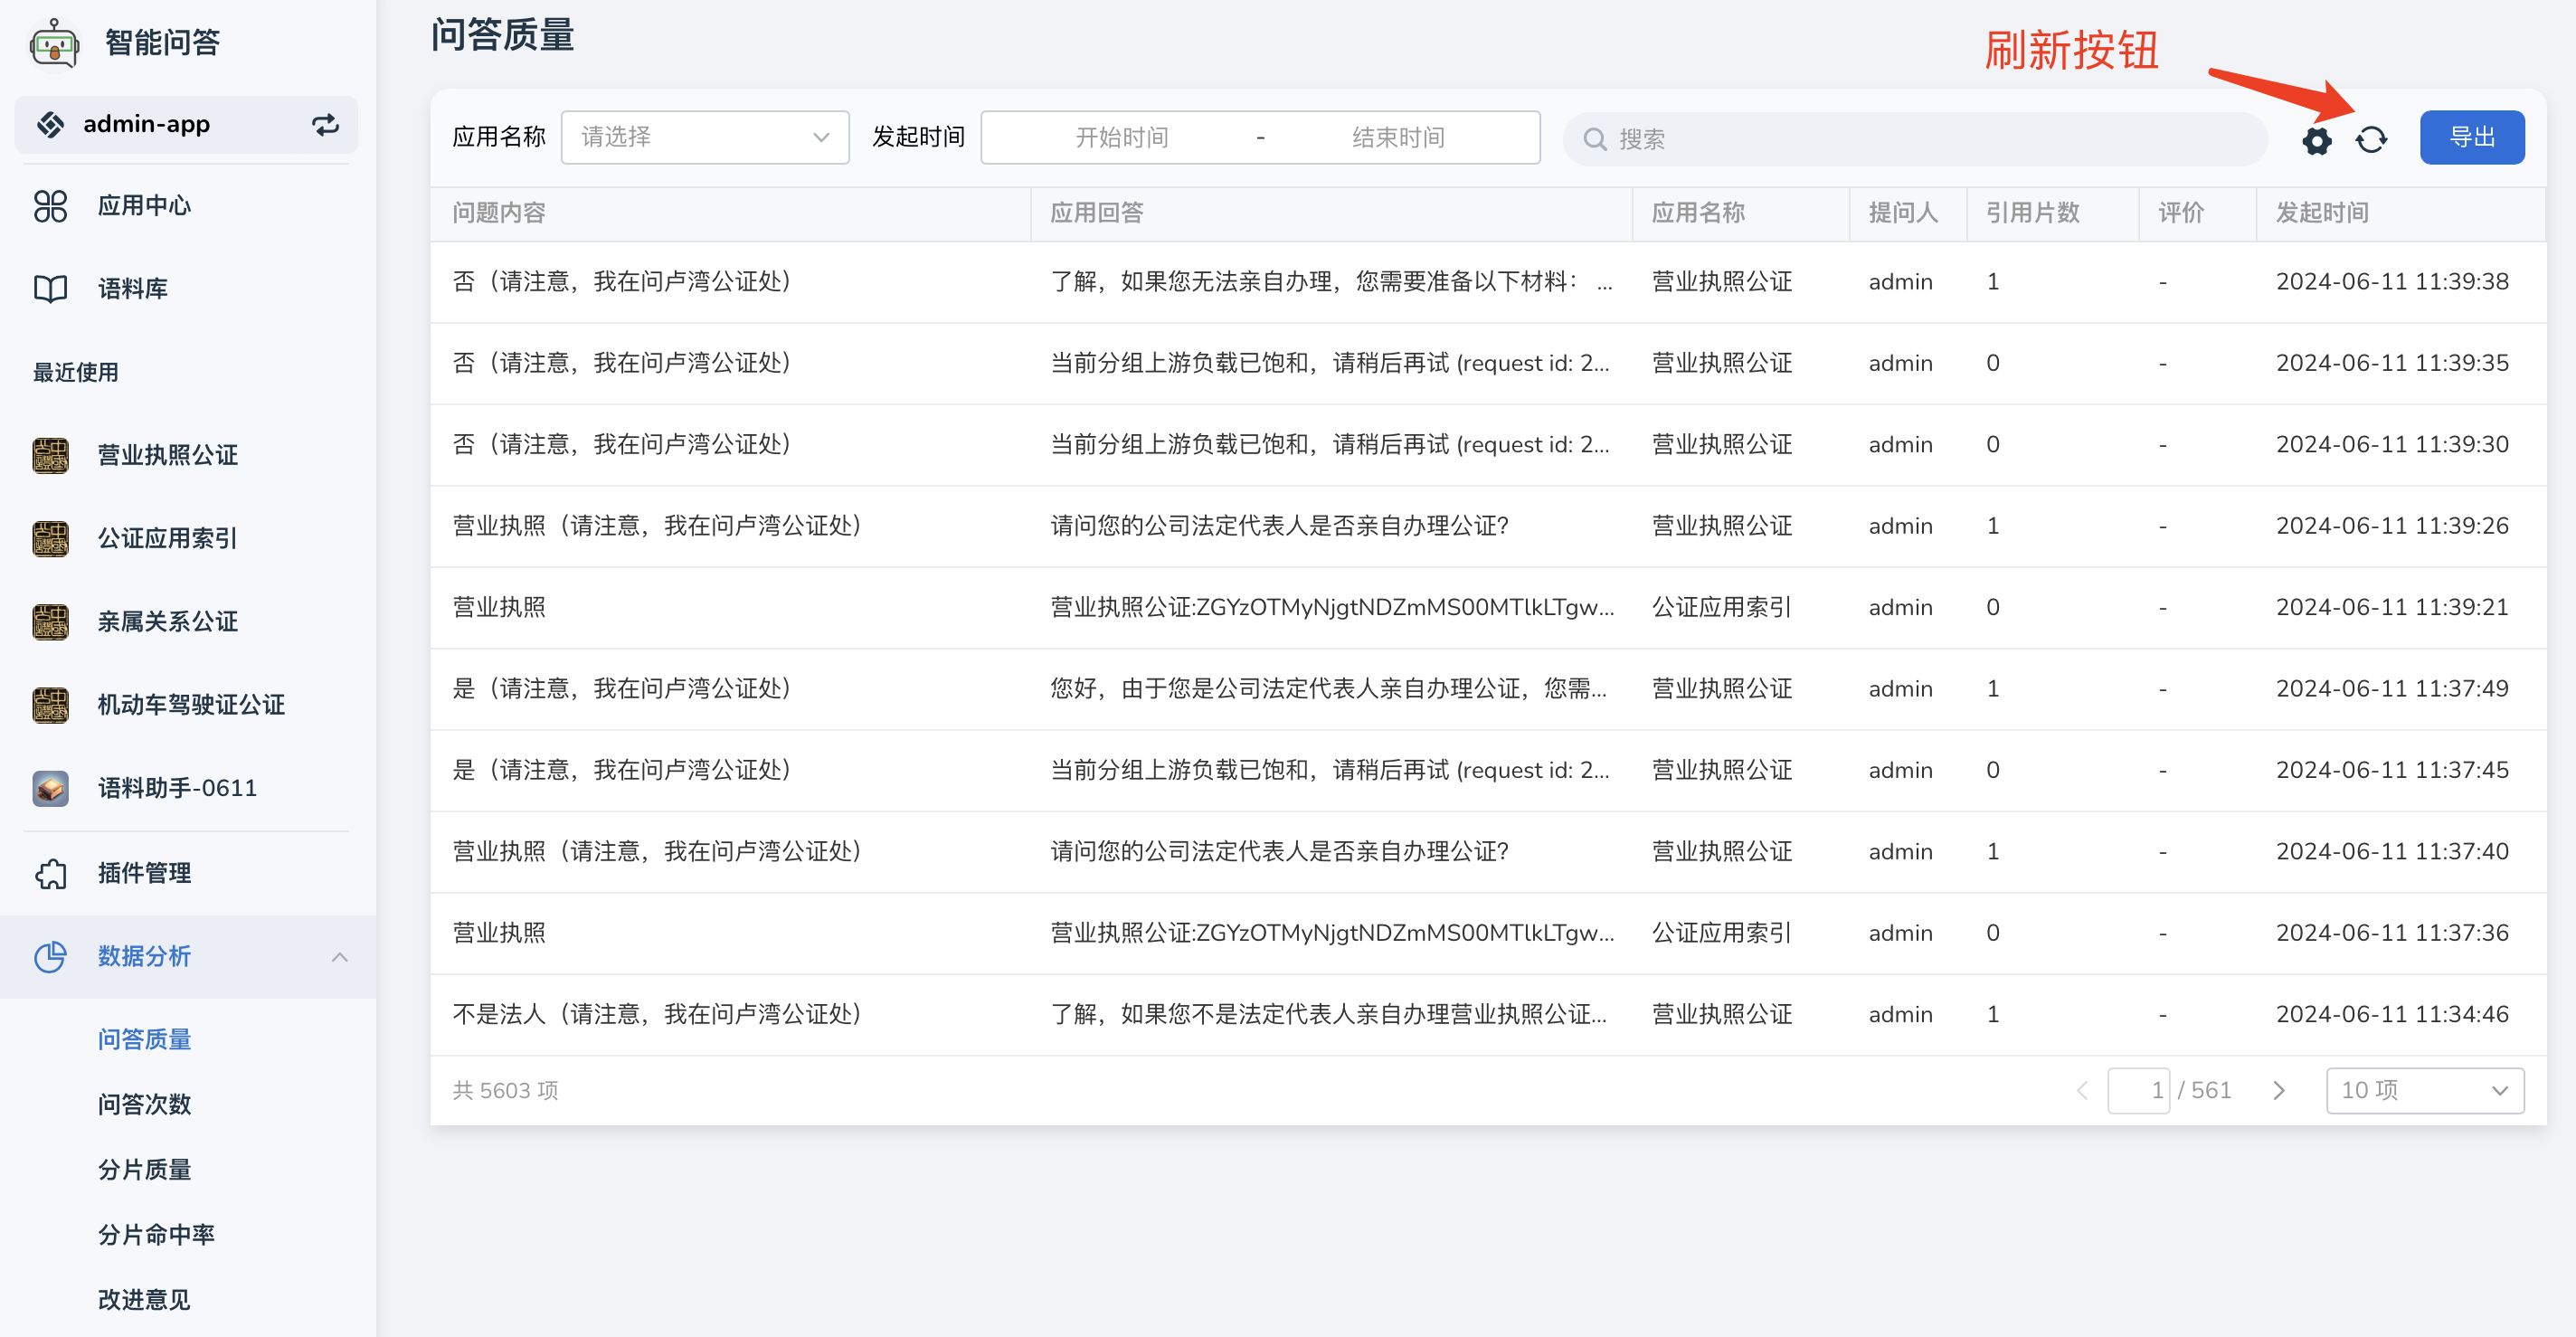Click timestamp 2024-06-11 11:37:40
Viewport: 2576px width, 1337px height.
point(2392,852)
